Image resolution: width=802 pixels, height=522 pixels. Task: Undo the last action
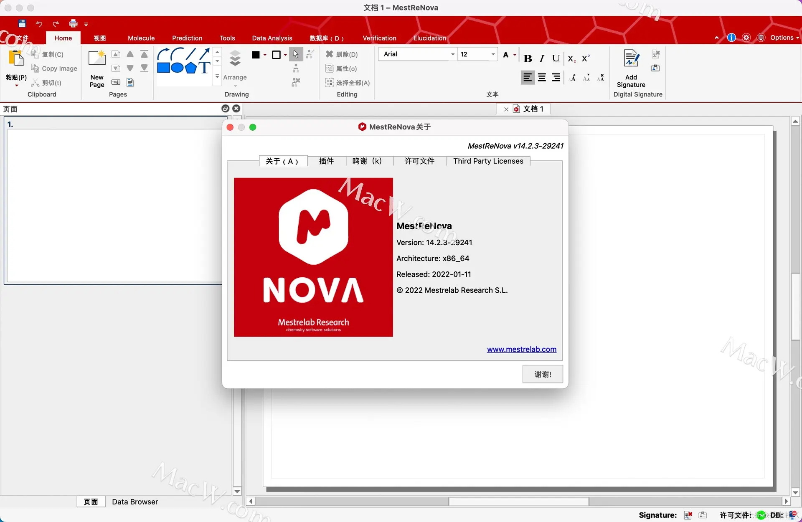(x=39, y=24)
